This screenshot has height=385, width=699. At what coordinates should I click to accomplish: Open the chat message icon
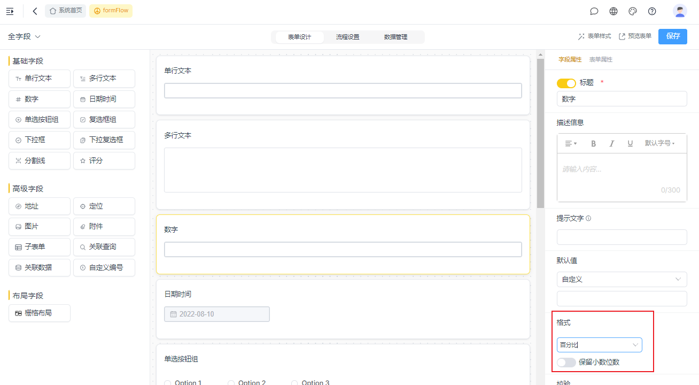click(x=594, y=11)
